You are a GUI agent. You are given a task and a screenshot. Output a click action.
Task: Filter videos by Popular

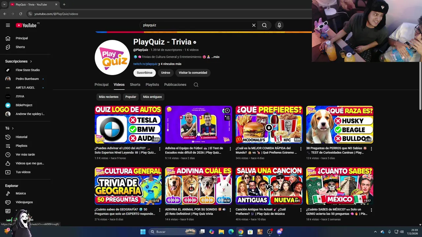[x=131, y=97]
